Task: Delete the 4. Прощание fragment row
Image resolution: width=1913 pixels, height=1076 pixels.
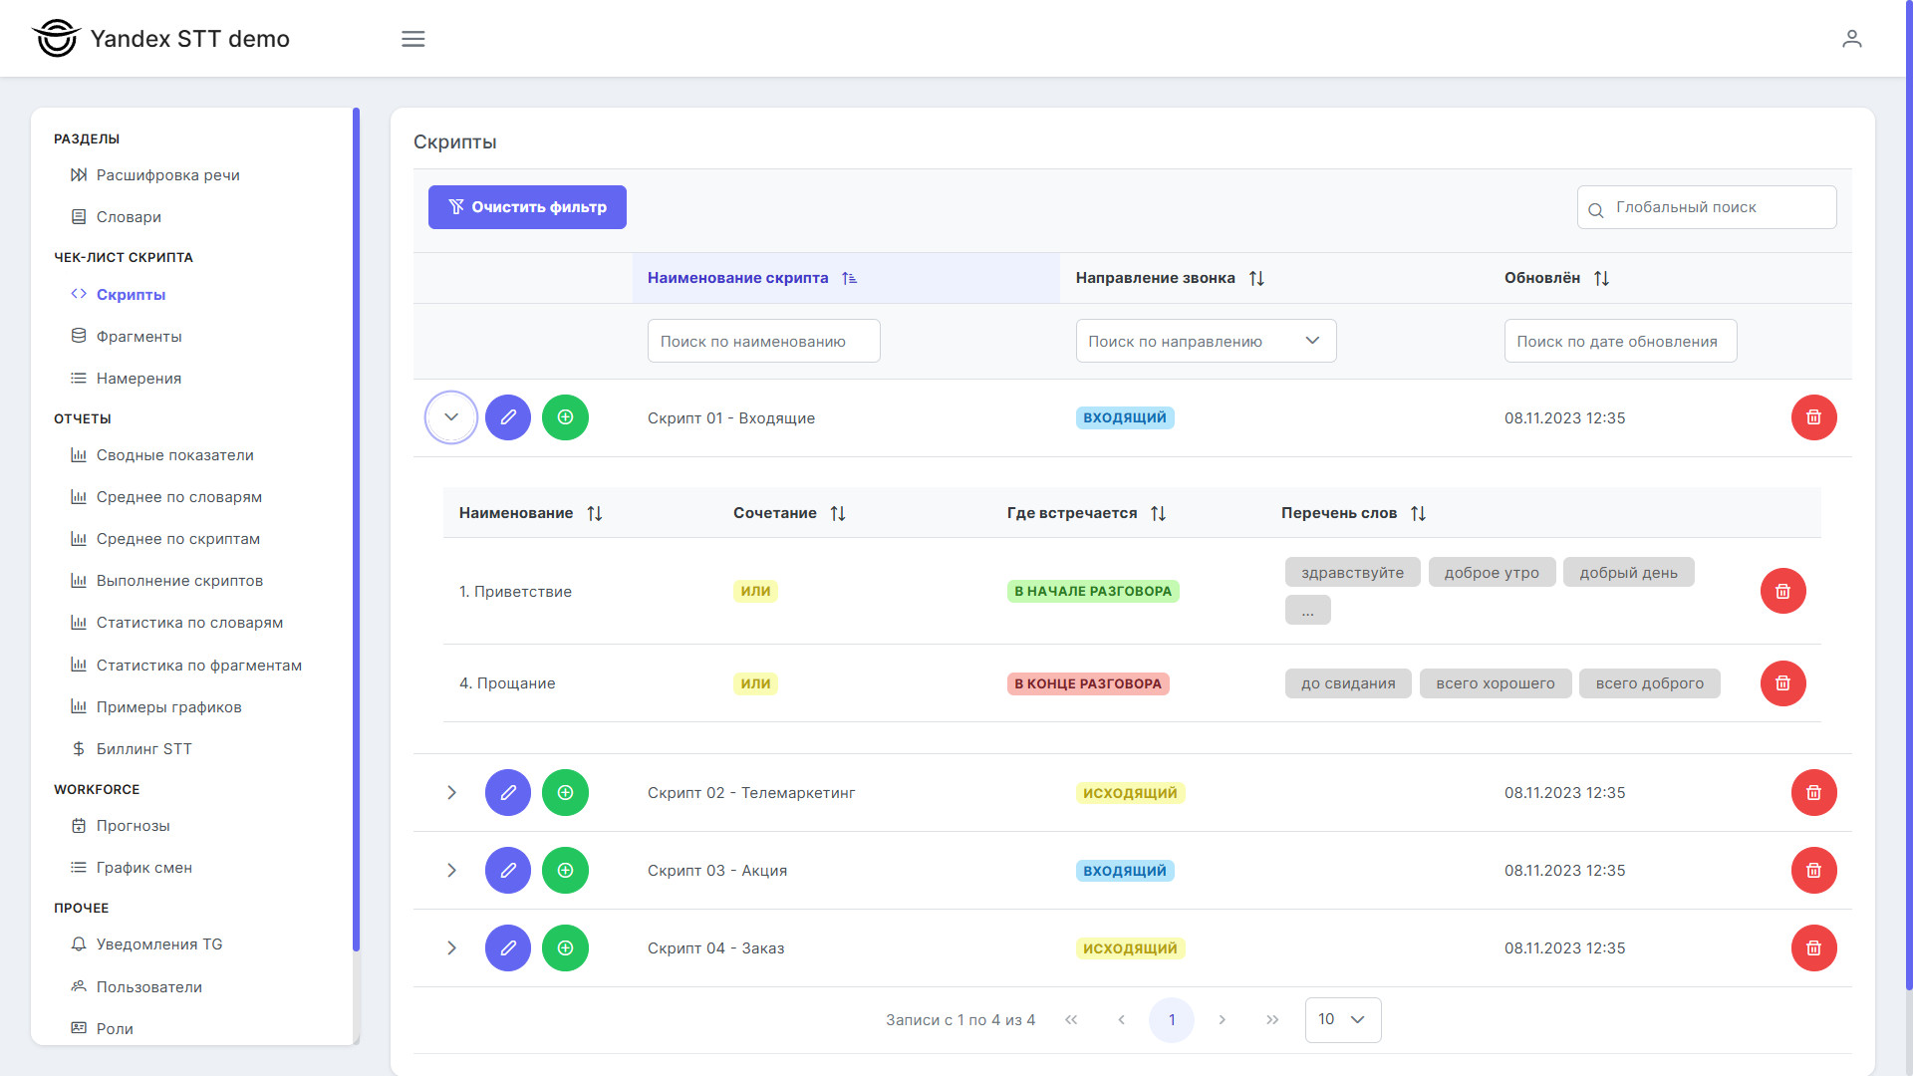Action: (1782, 683)
